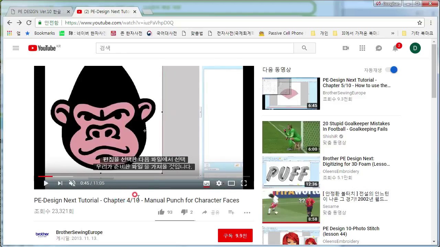Open the ShishiR channel name
Screen dimensions: 440x247
point(330,137)
